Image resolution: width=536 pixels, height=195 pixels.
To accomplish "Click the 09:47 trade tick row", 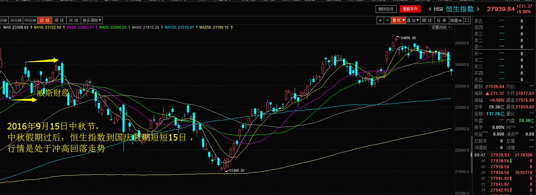I will click(x=504, y=155).
